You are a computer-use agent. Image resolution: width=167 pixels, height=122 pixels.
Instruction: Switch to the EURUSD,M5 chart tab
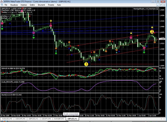point(7,119)
